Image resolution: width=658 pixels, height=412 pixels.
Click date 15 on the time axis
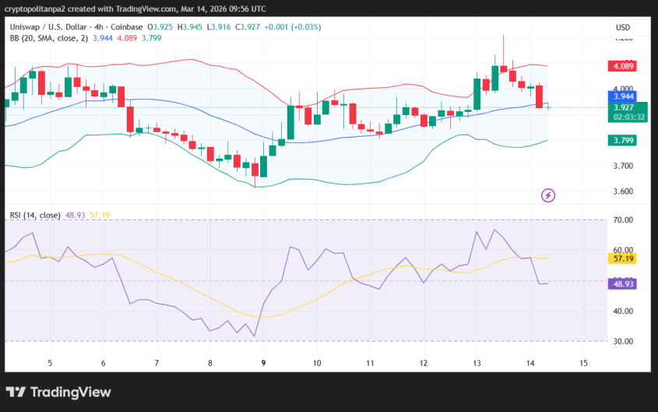584,363
